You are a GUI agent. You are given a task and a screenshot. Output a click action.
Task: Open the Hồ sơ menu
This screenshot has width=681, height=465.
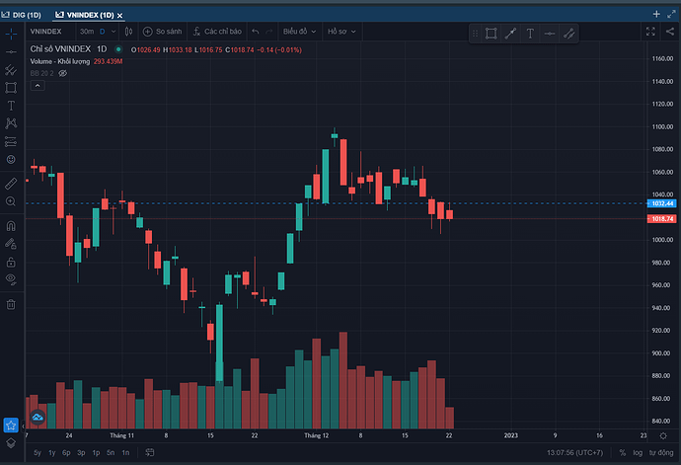click(341, 33)
